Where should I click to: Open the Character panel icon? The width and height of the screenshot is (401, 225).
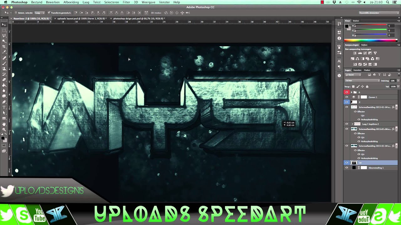[x=339, y=62]
